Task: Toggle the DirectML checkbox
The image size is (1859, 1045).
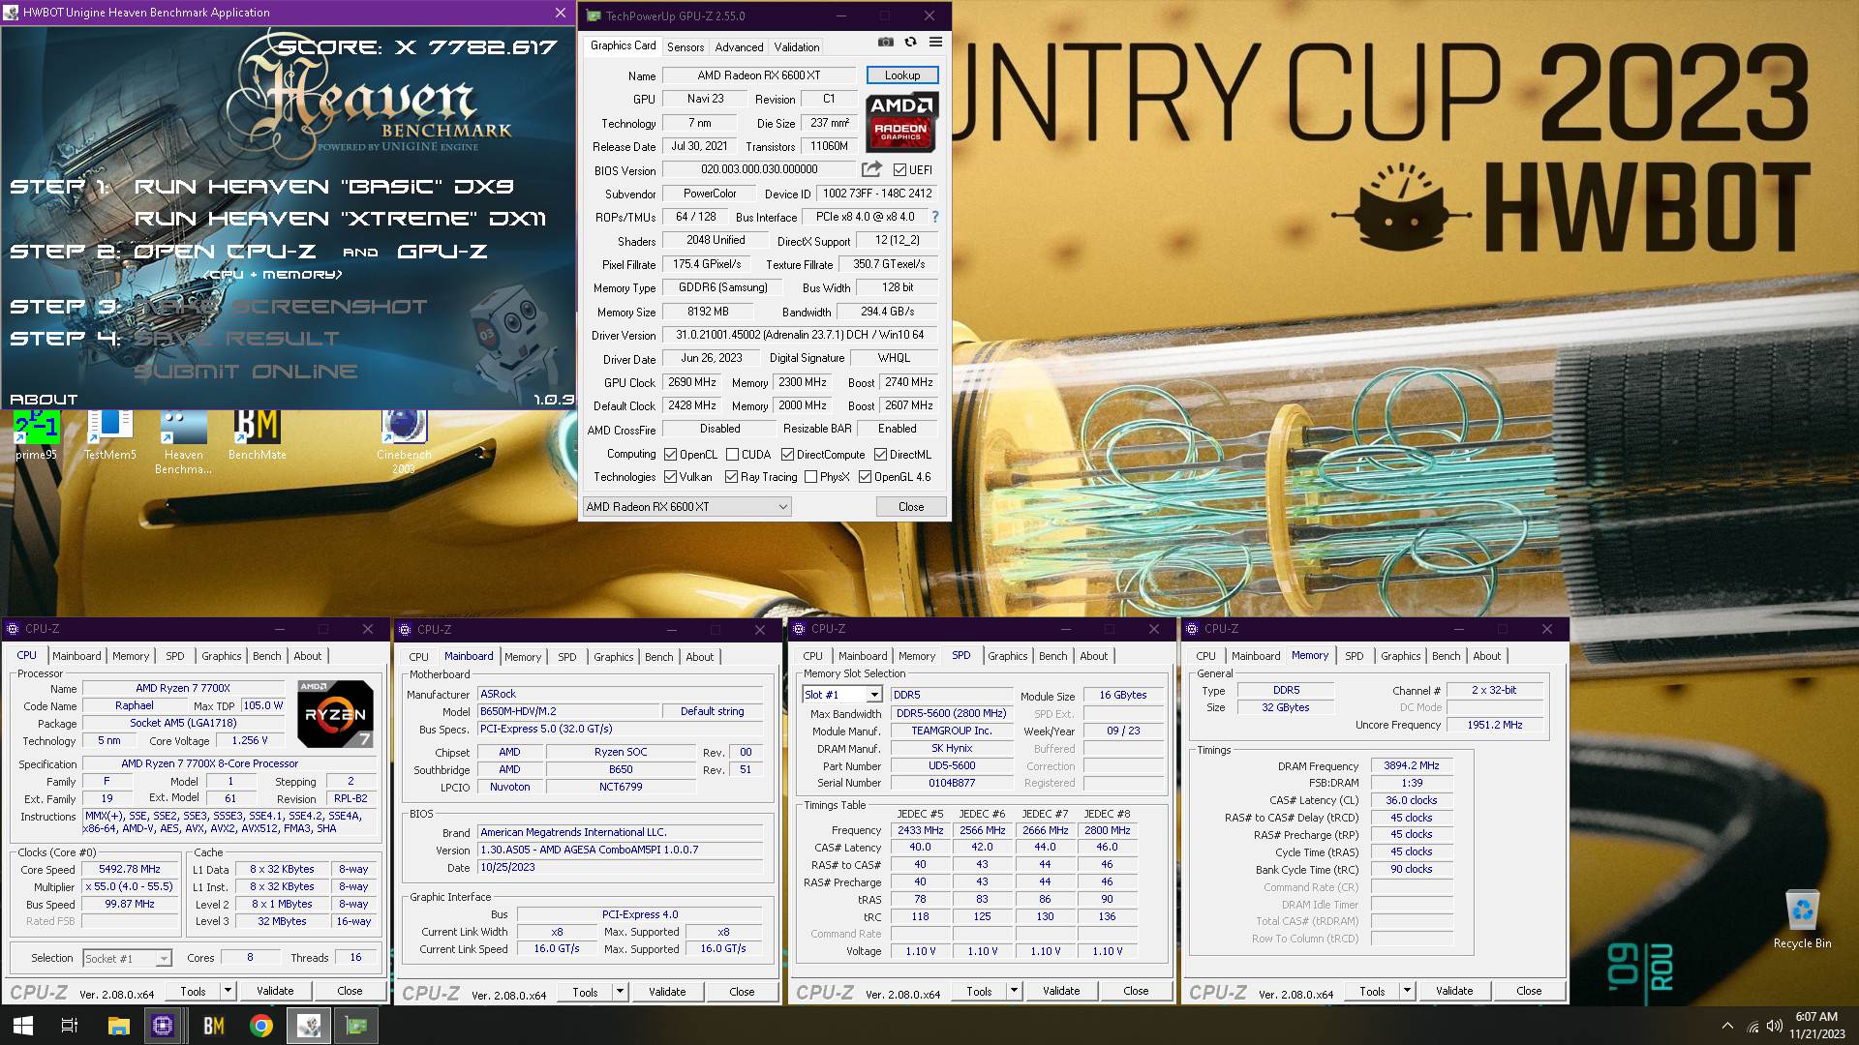Action: pos(880,454)
